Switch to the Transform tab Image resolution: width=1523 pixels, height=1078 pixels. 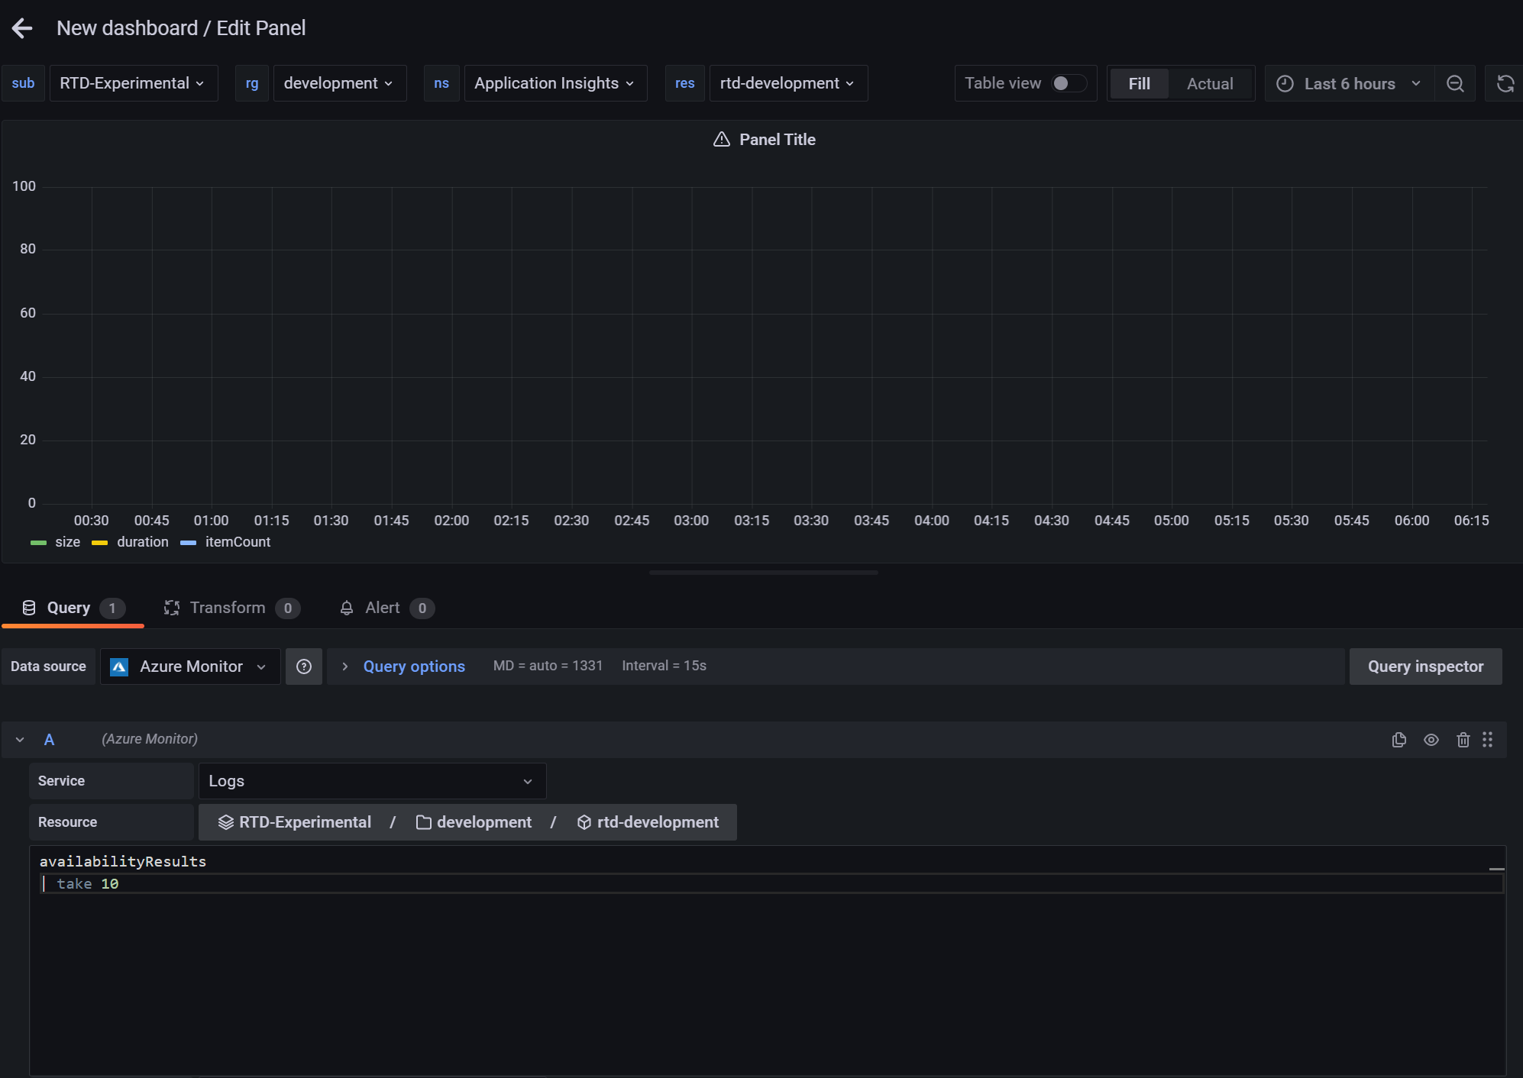228,608
